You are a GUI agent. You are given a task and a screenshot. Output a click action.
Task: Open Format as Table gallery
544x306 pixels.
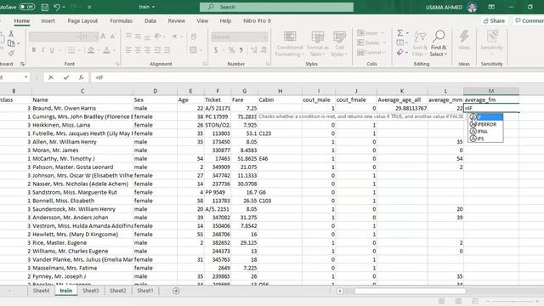click(x=317, y=43)
